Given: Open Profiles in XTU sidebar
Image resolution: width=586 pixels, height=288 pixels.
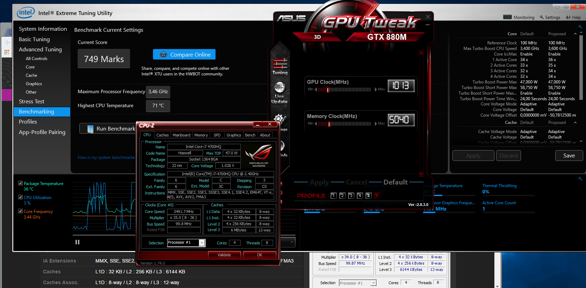Looking at the screenshot, I should pos(28,122).
